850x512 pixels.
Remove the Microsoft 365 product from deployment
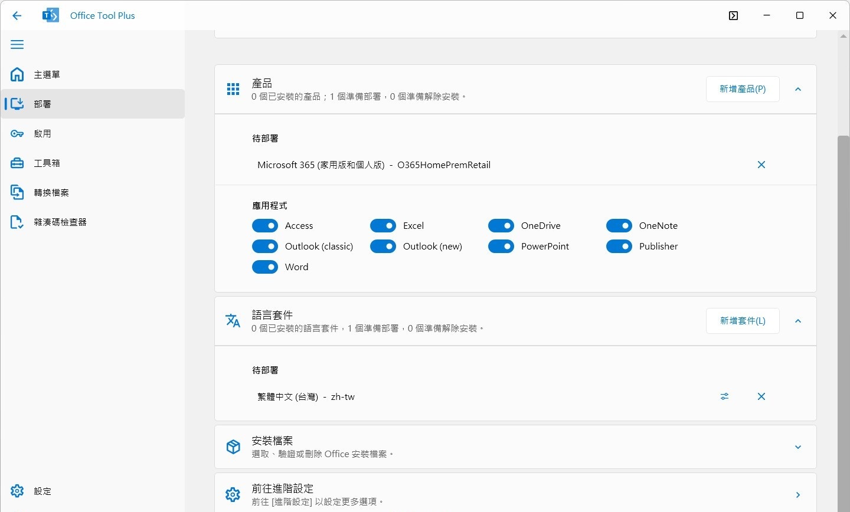[x=761, y=165]
